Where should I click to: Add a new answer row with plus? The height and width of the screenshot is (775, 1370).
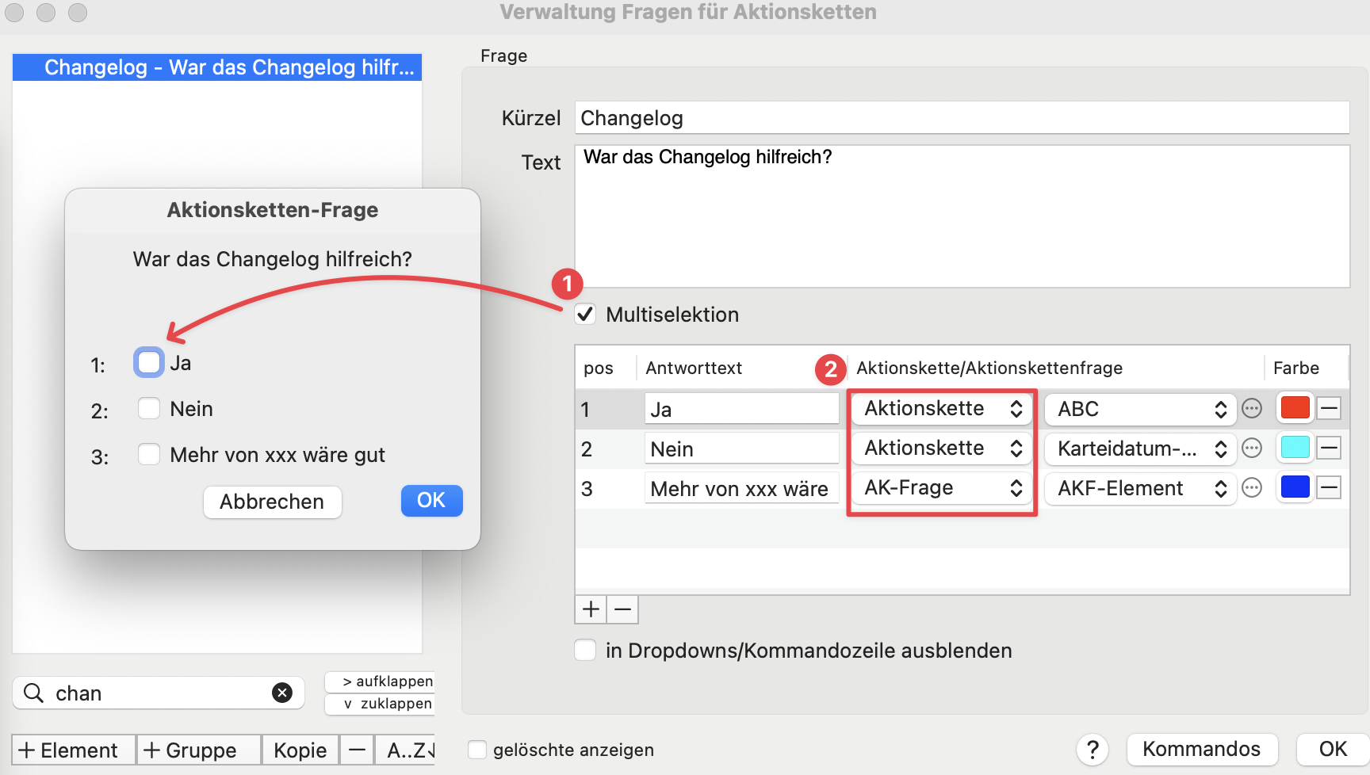[x=591, y=609]
